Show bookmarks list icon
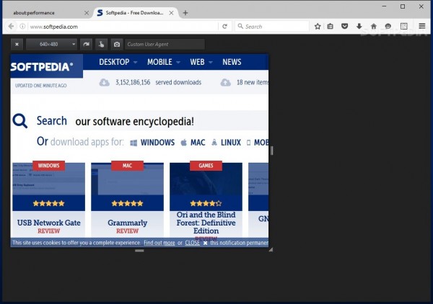This screenshot has height=304, width=433. (x=331, y=27)
